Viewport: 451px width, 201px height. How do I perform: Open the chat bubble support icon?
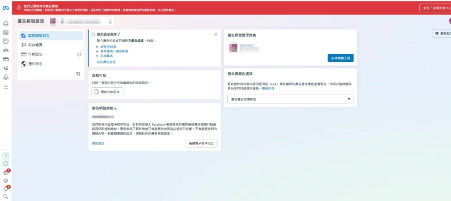click(6, 164)
